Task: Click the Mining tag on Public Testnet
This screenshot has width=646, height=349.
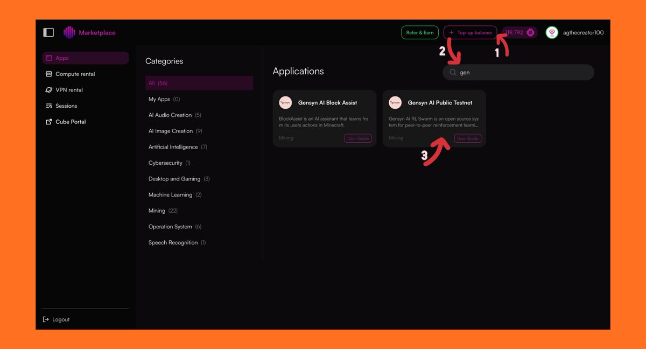Action: click(x=396, y=138)
